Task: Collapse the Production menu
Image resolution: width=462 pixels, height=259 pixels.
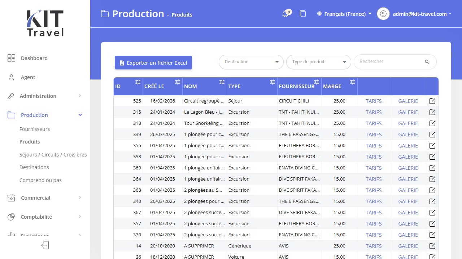Action: pos(45,115)
